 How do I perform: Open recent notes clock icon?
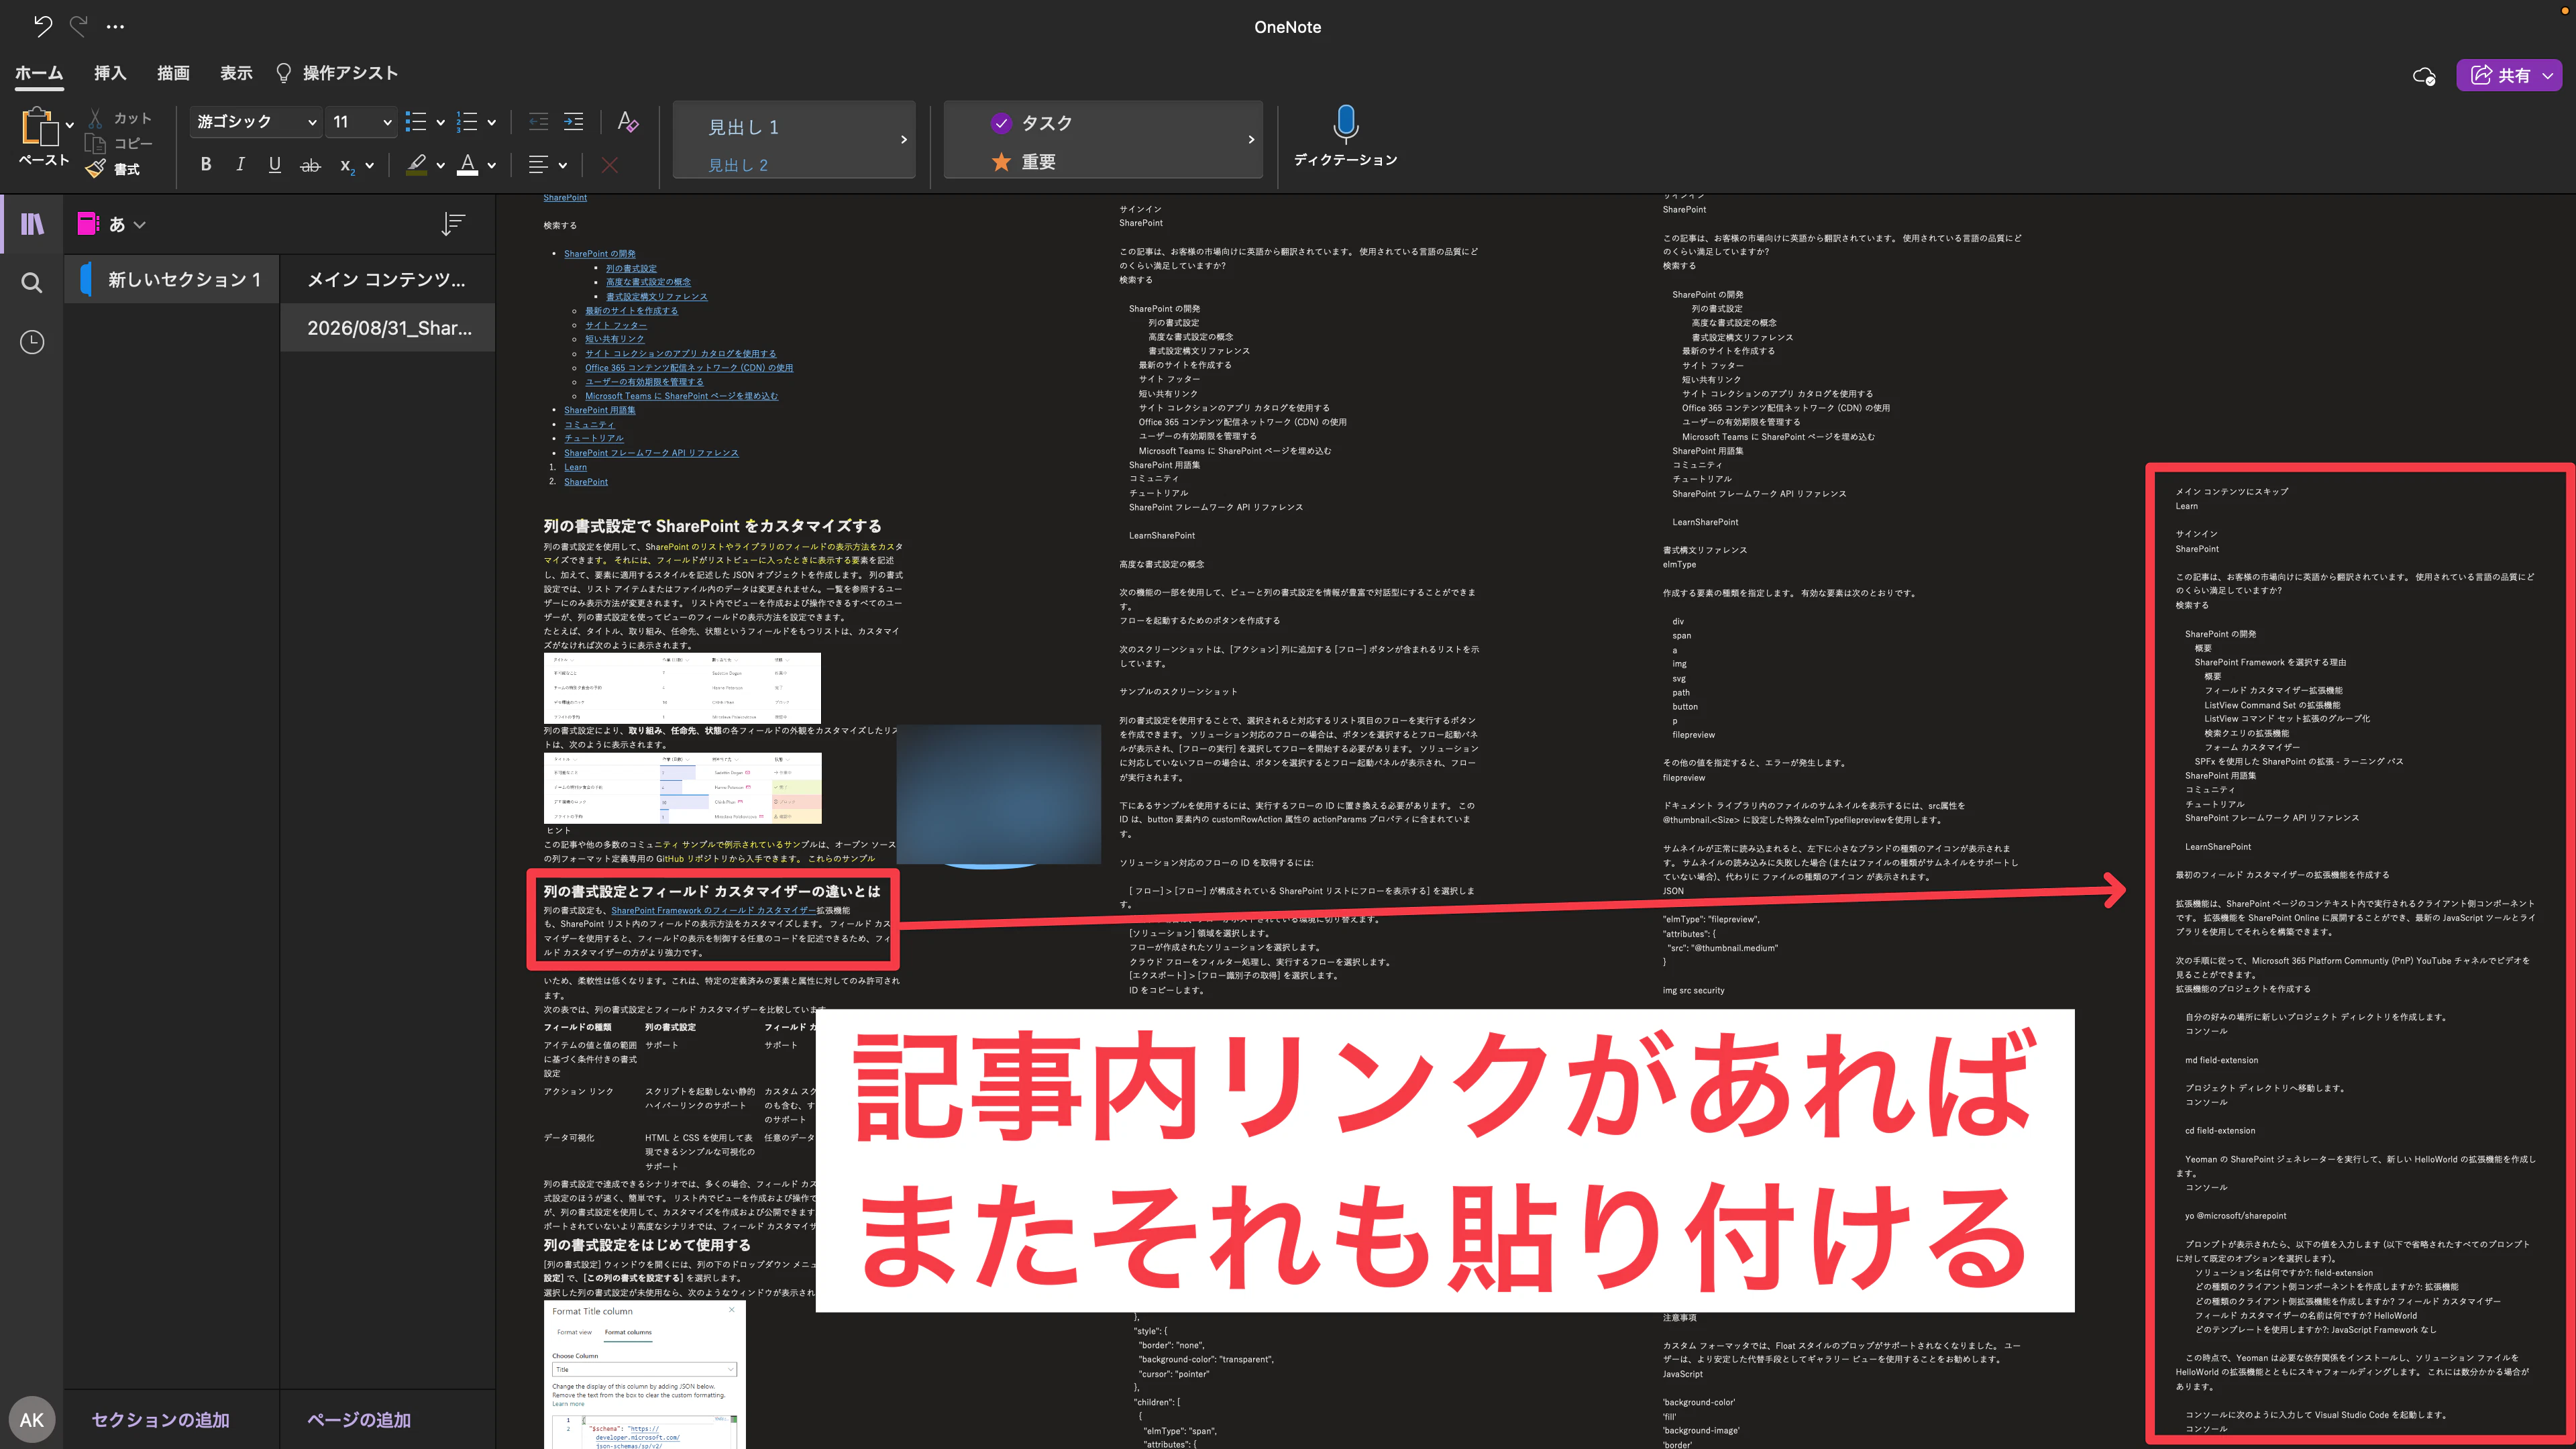click(x=32, y=342)
